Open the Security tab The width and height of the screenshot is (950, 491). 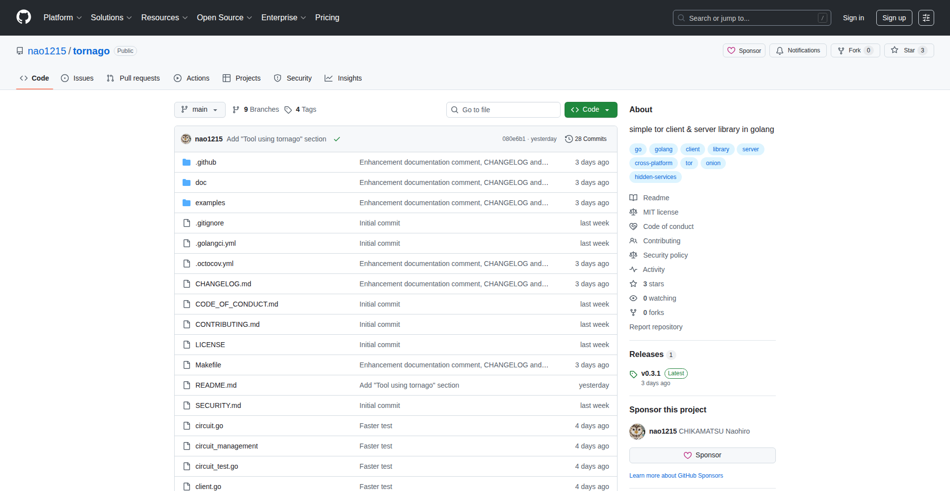(x=293, y=78)
